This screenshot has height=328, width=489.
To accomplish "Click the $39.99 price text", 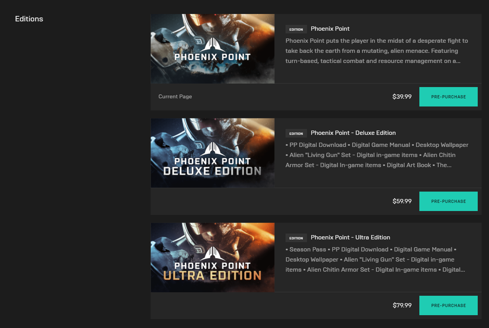I will [x=402, y=97].
